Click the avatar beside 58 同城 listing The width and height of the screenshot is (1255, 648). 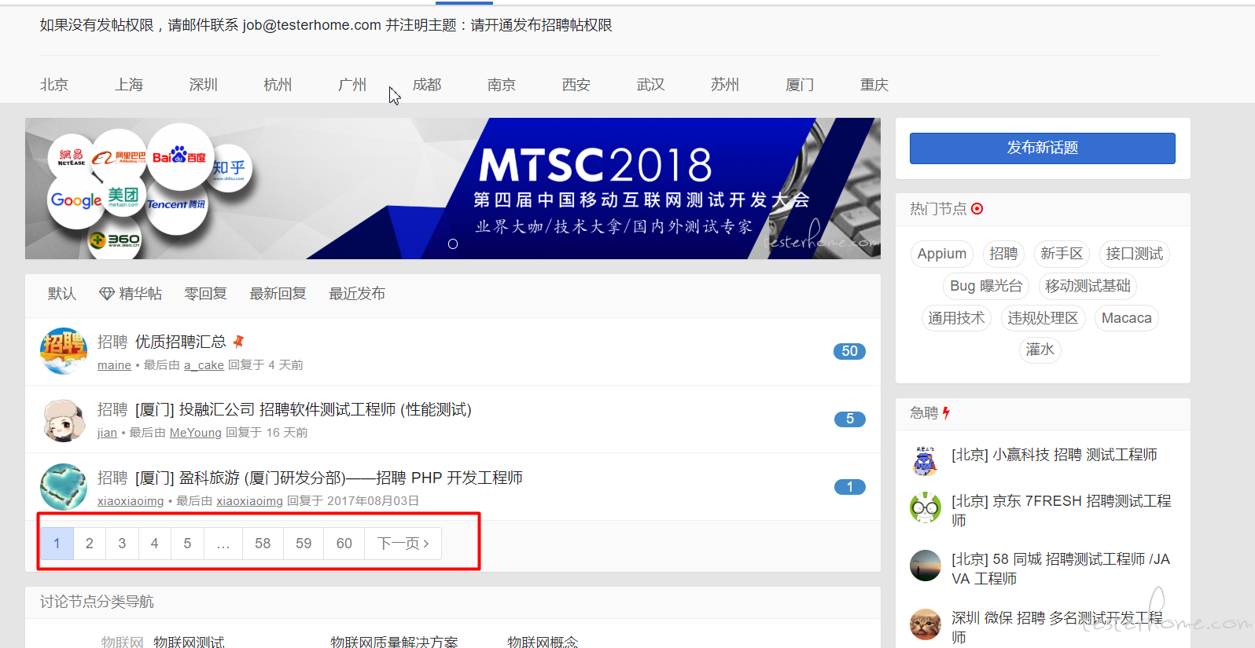926,566
